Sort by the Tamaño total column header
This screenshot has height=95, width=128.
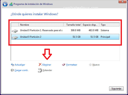tap(72, 25)
